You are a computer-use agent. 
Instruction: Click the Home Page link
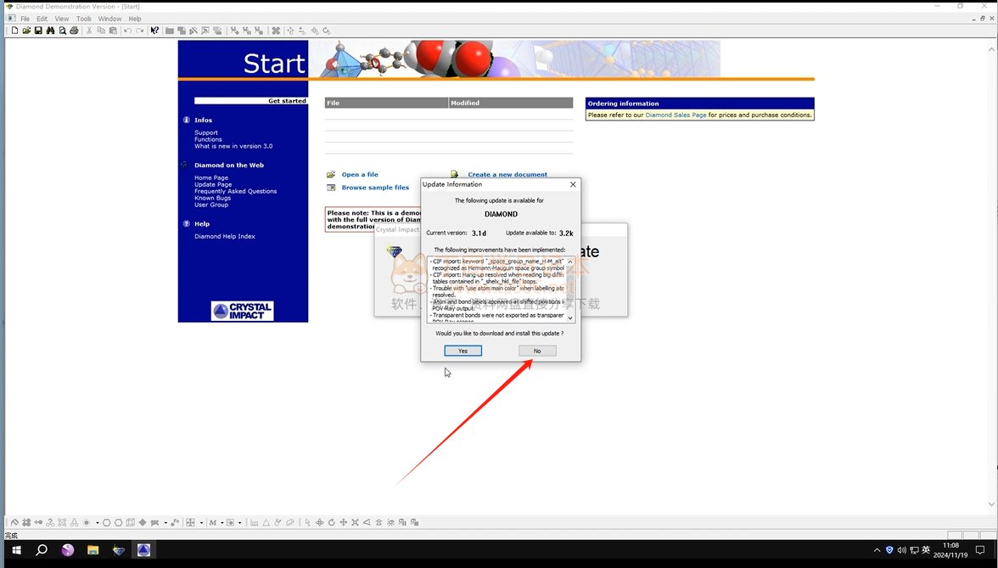click(x=211, y=177)
